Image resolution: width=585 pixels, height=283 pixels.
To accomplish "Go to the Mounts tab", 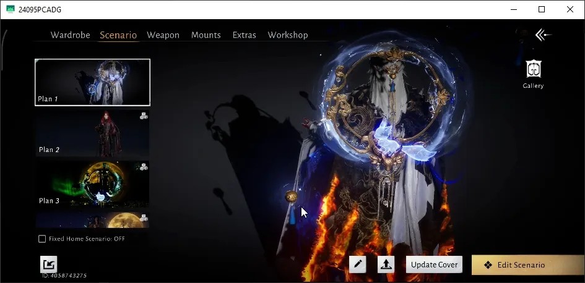I will click(206, 35).
